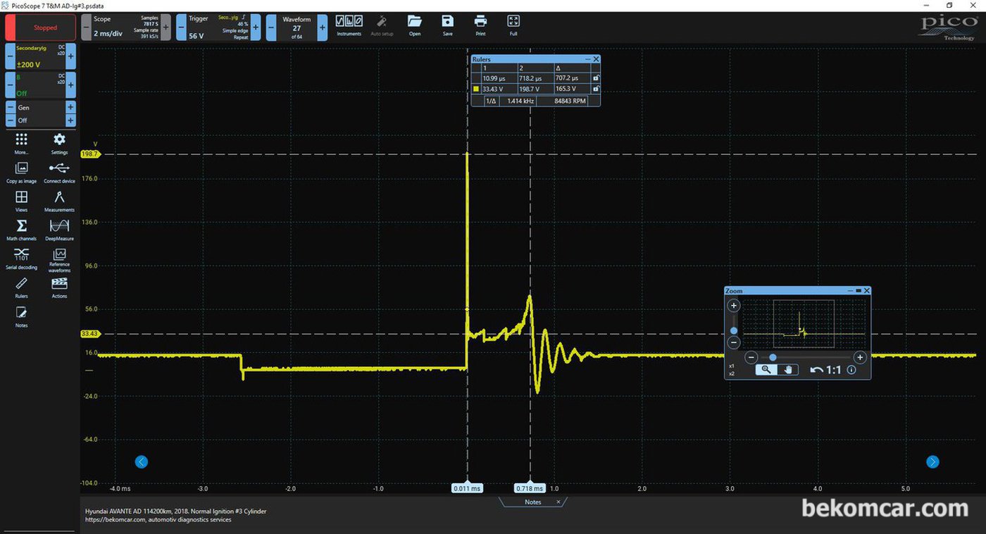The height and width of the screenshot is (534, 986).
Task: Open the Notes tab at bottom
Action: 533,502
